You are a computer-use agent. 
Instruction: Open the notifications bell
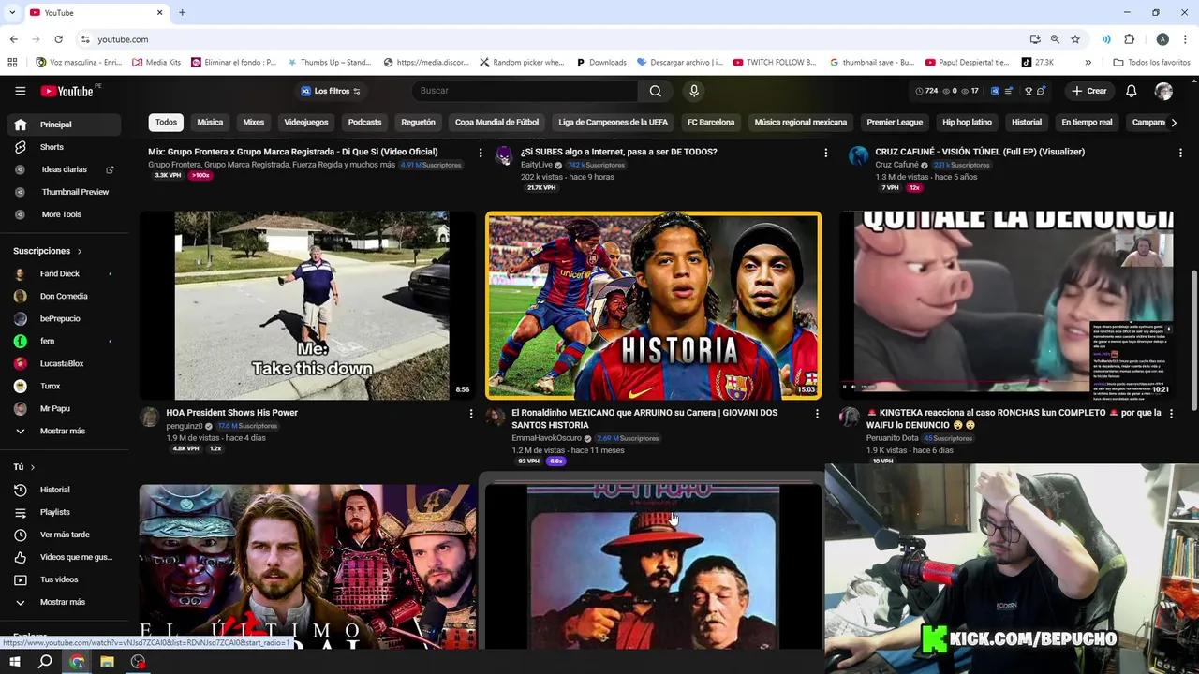click(1131, 91)
